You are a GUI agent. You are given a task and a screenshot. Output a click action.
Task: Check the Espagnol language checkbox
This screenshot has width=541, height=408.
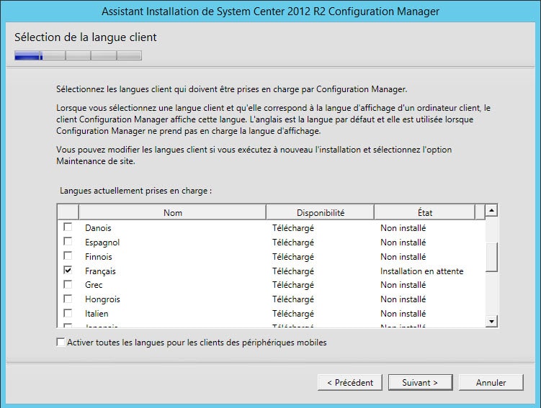[68, 242]
